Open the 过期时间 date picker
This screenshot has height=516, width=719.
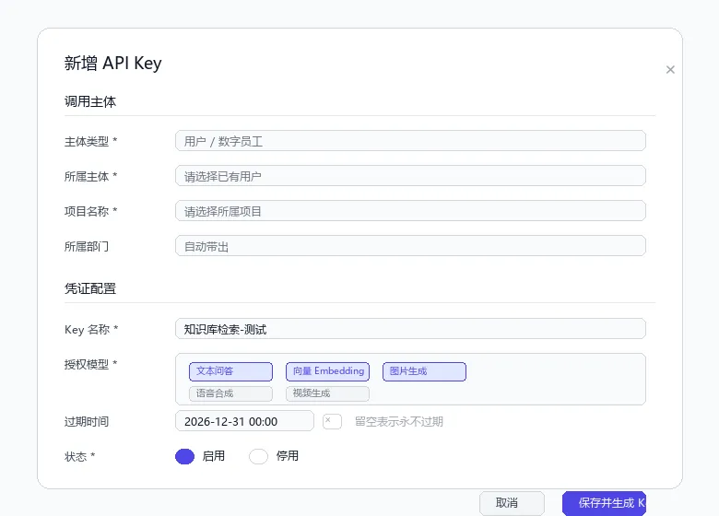244,421
